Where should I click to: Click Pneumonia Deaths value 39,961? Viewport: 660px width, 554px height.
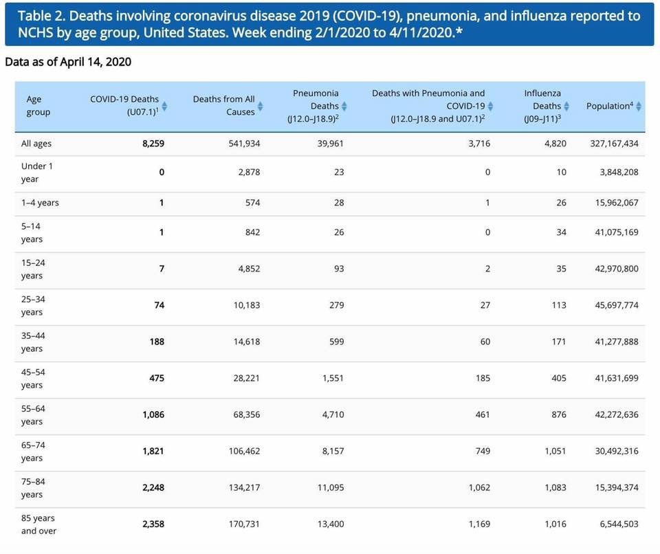click(328, 144)
